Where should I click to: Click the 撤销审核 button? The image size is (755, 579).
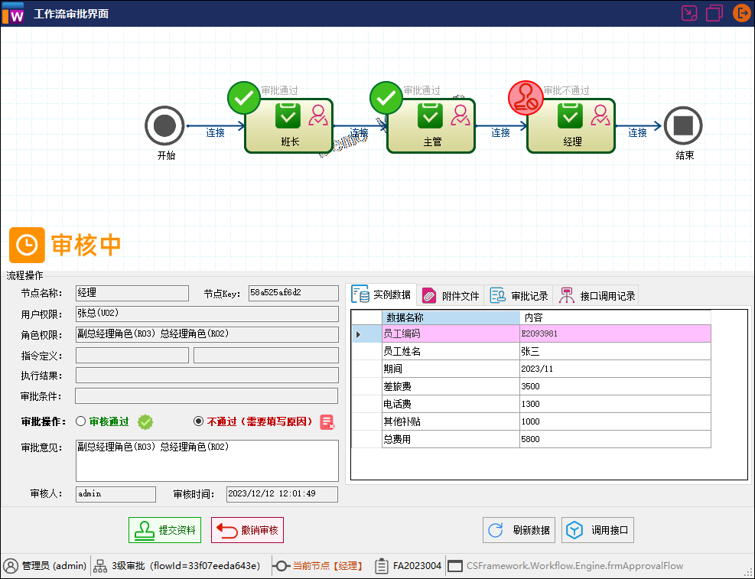[246, 529]
